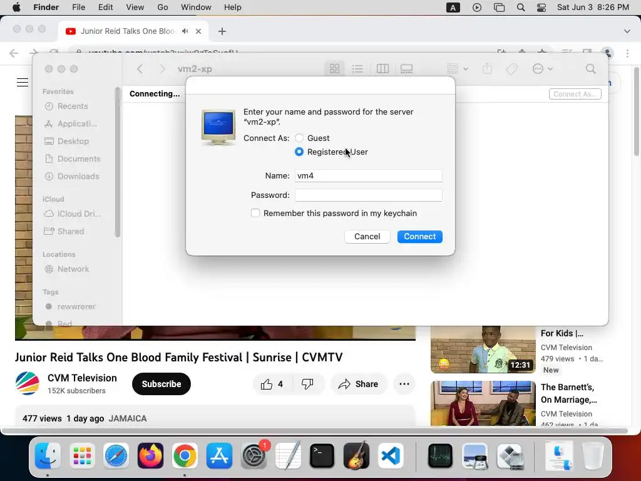Image resolution: width=641 pixels, height=481 pixels.
Task: Click the input source A icon
Action: (x=453, y=8)
